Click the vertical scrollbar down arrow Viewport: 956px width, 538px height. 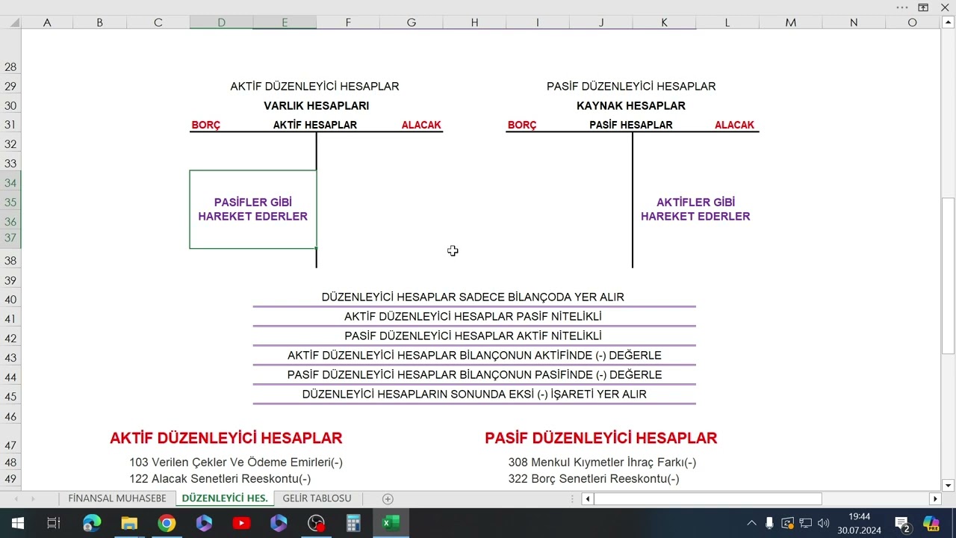(948, 484)
